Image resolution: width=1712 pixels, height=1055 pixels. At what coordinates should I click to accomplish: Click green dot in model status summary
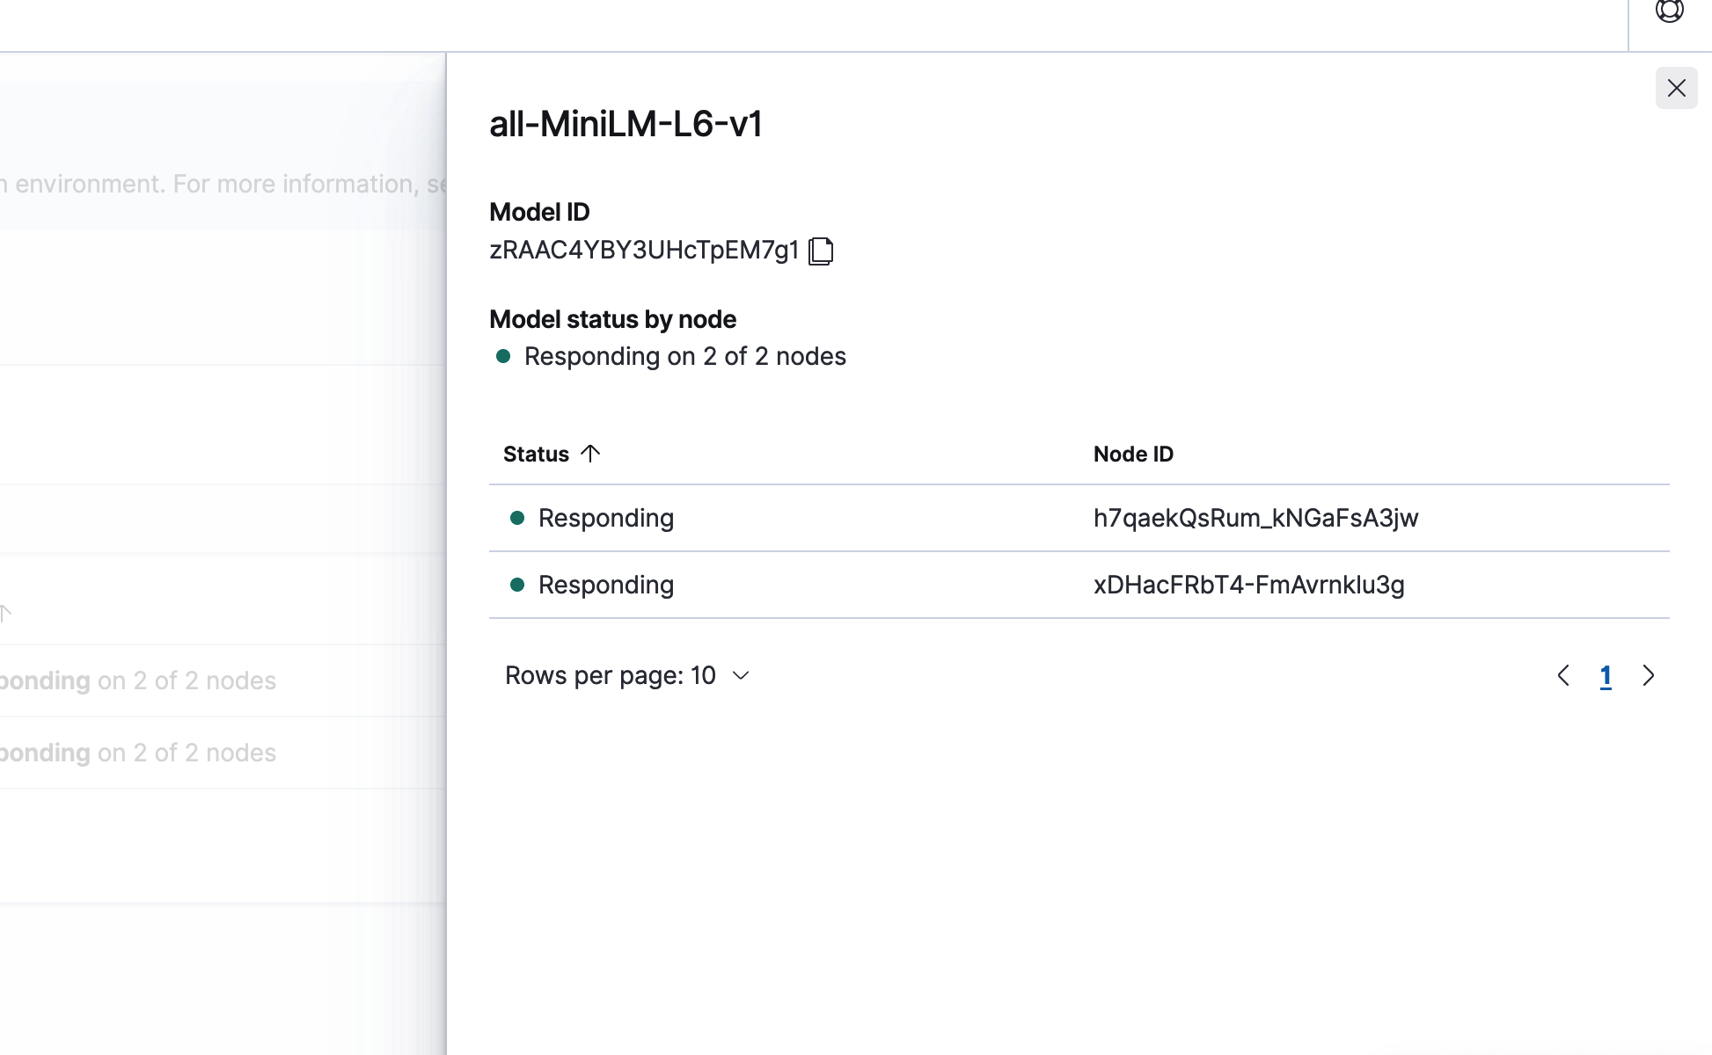[503, 356]
